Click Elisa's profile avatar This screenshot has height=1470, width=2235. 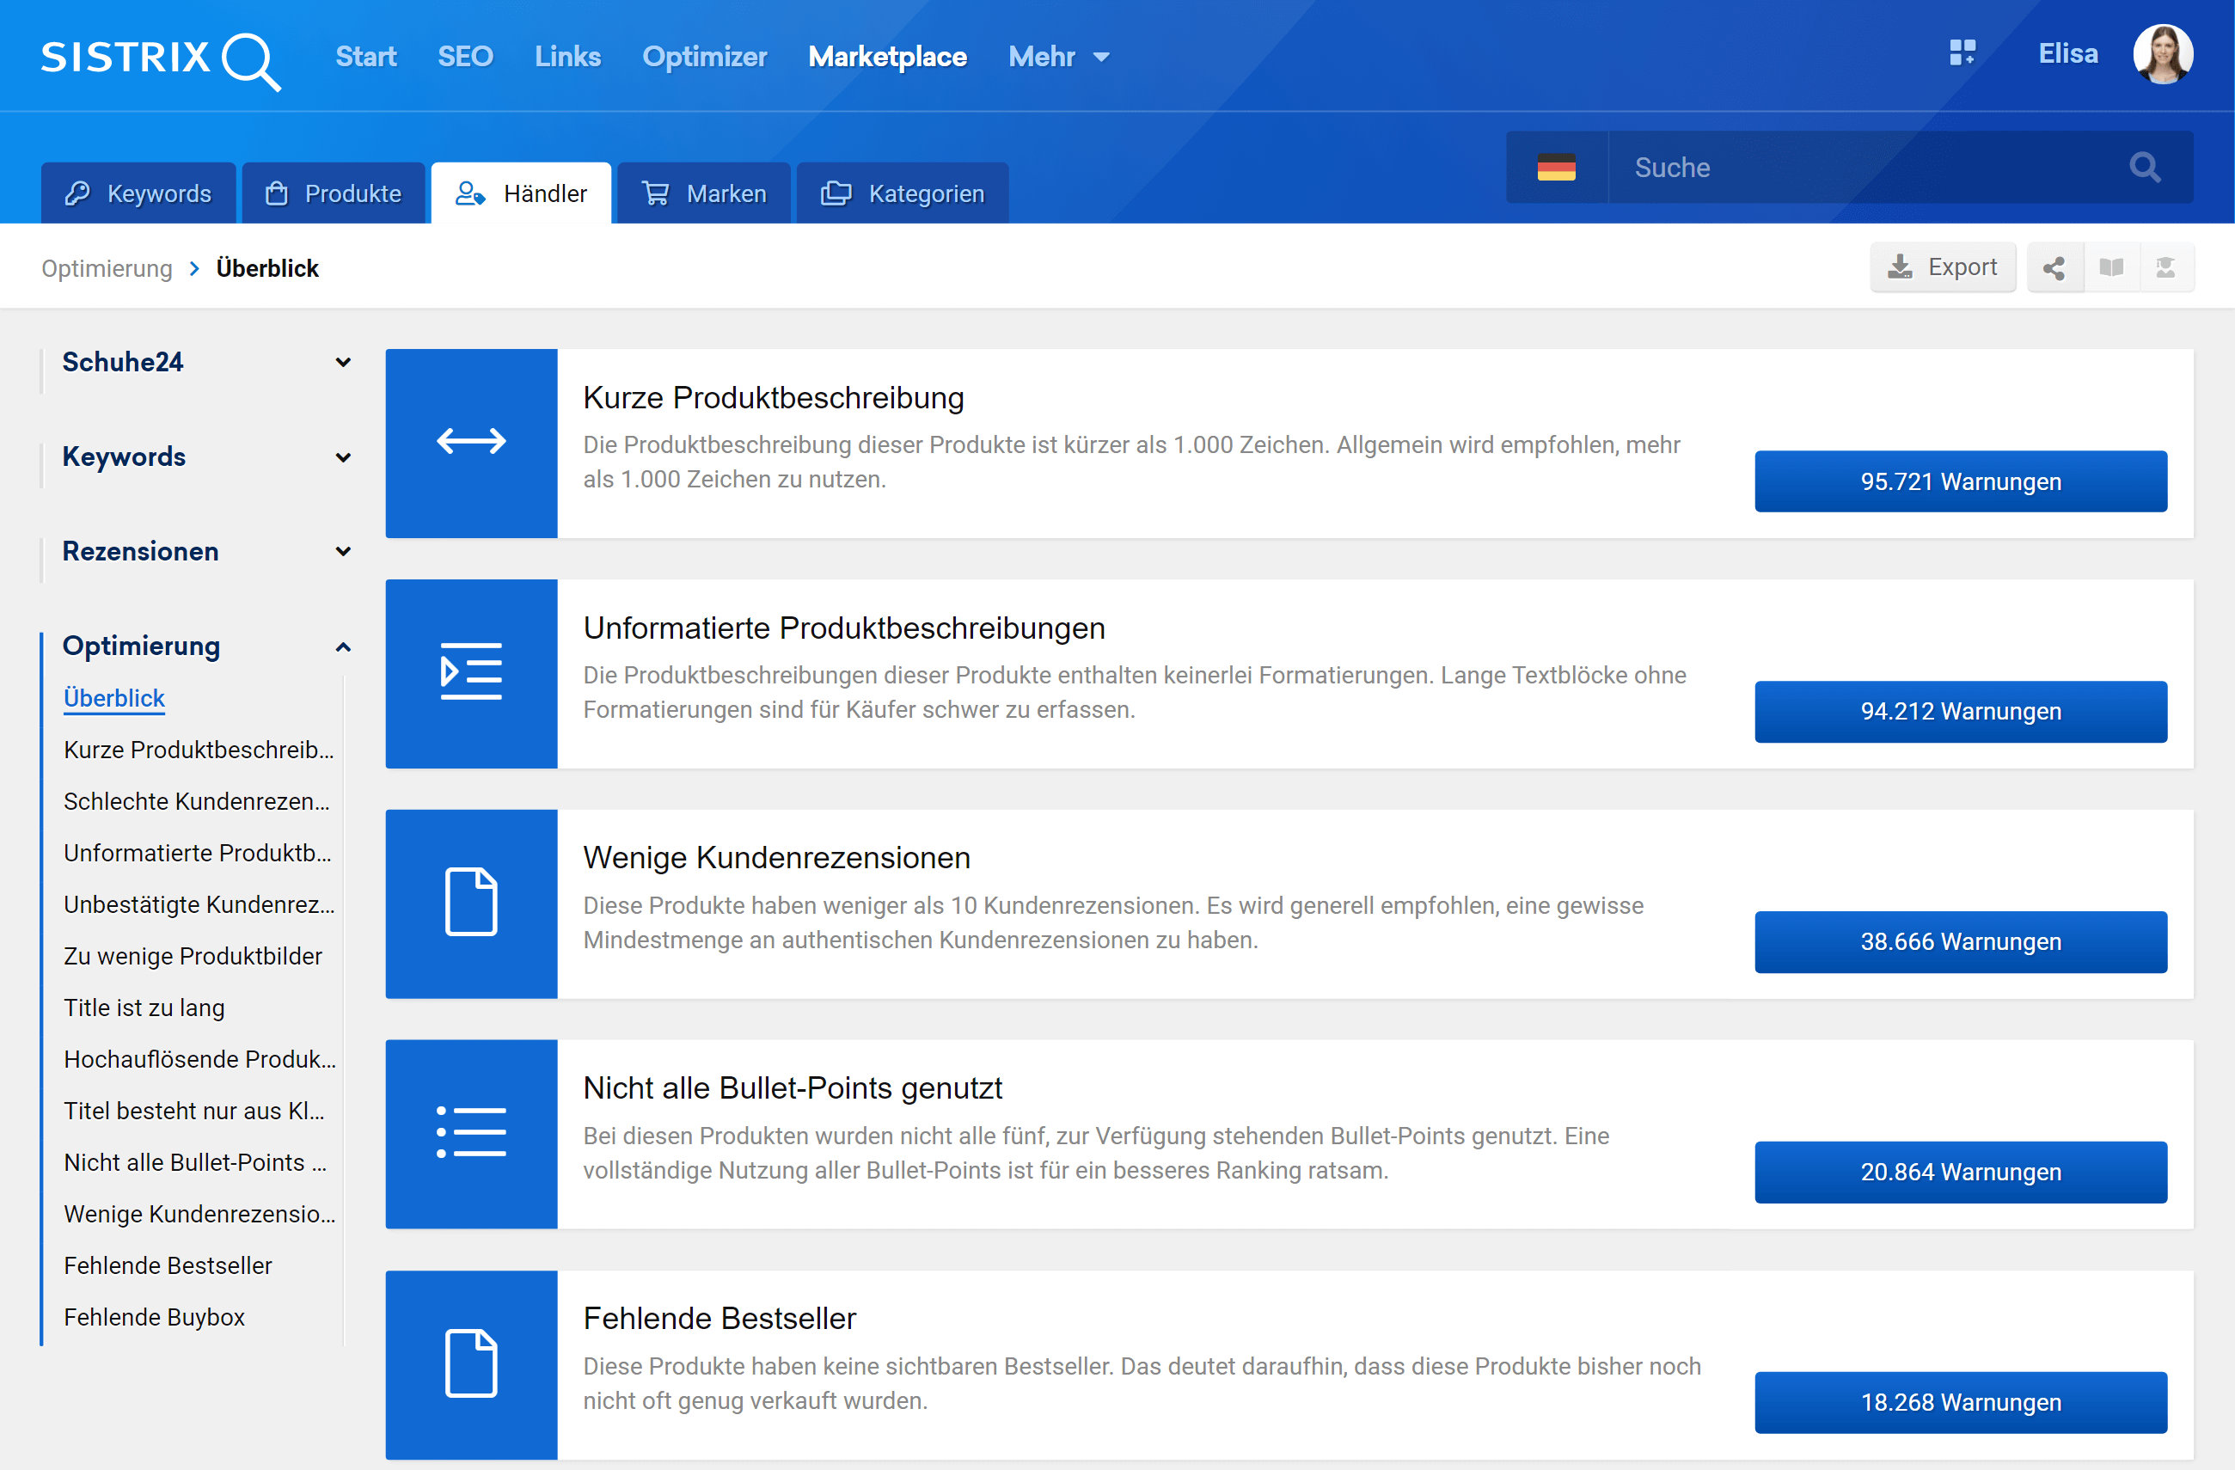point(2162,53)
